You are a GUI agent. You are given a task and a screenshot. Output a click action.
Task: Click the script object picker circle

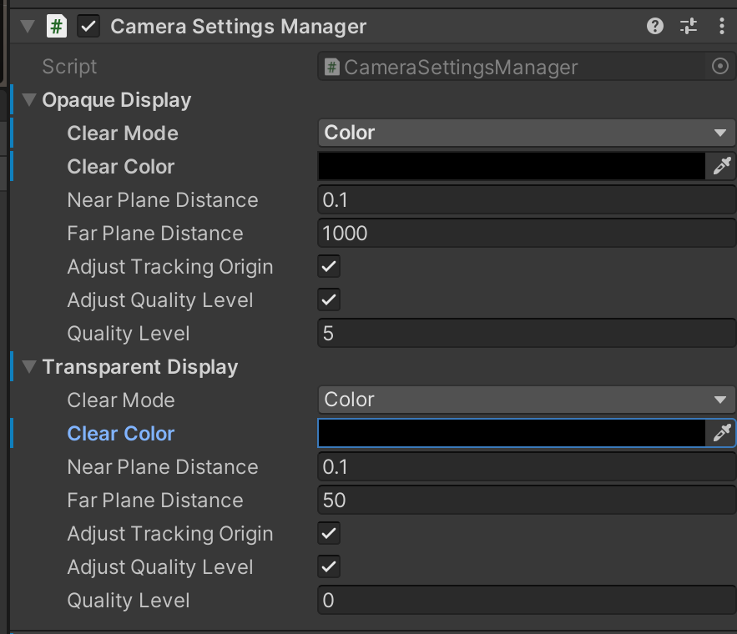click(720, 67)
